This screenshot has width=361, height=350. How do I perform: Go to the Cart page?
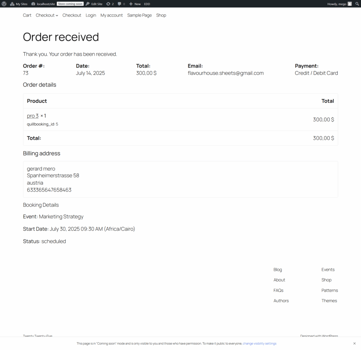click(x=27, y=15)
